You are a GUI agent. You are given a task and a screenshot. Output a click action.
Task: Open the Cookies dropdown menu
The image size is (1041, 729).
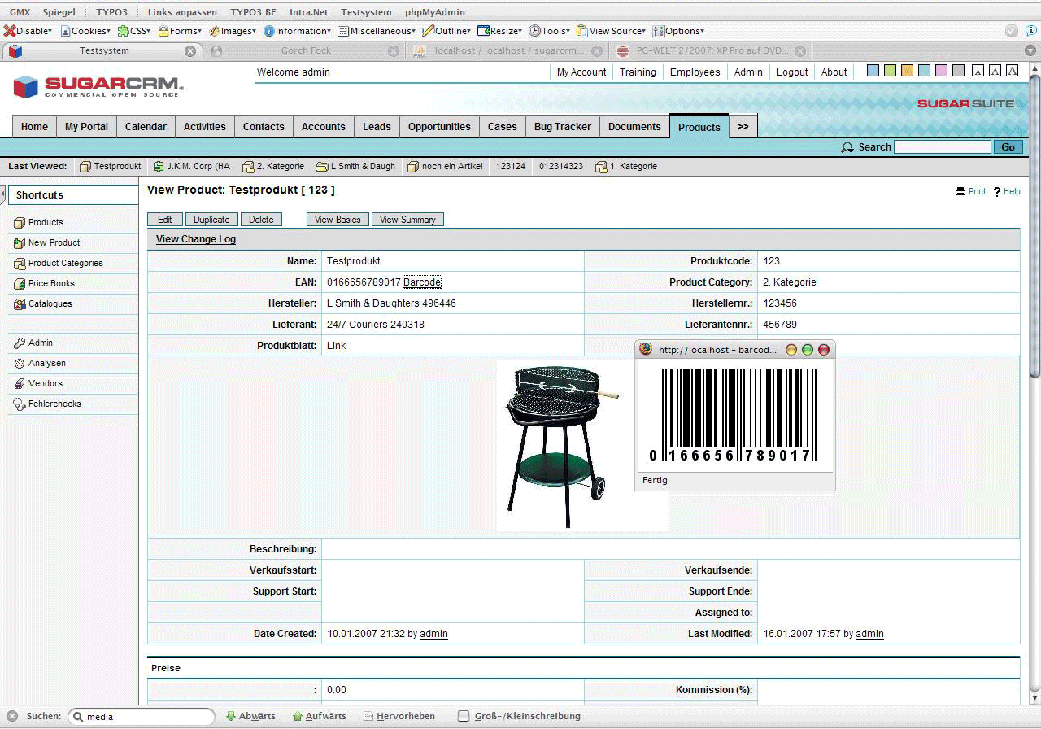click(x=85, y=31)
